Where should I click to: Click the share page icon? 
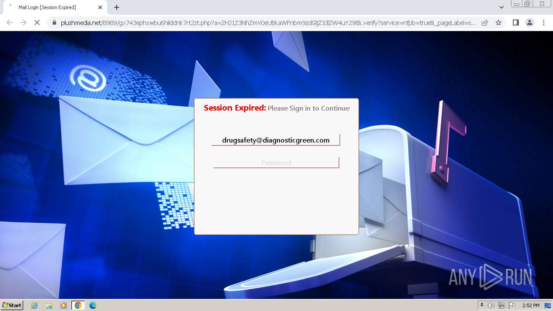(485, 22)
